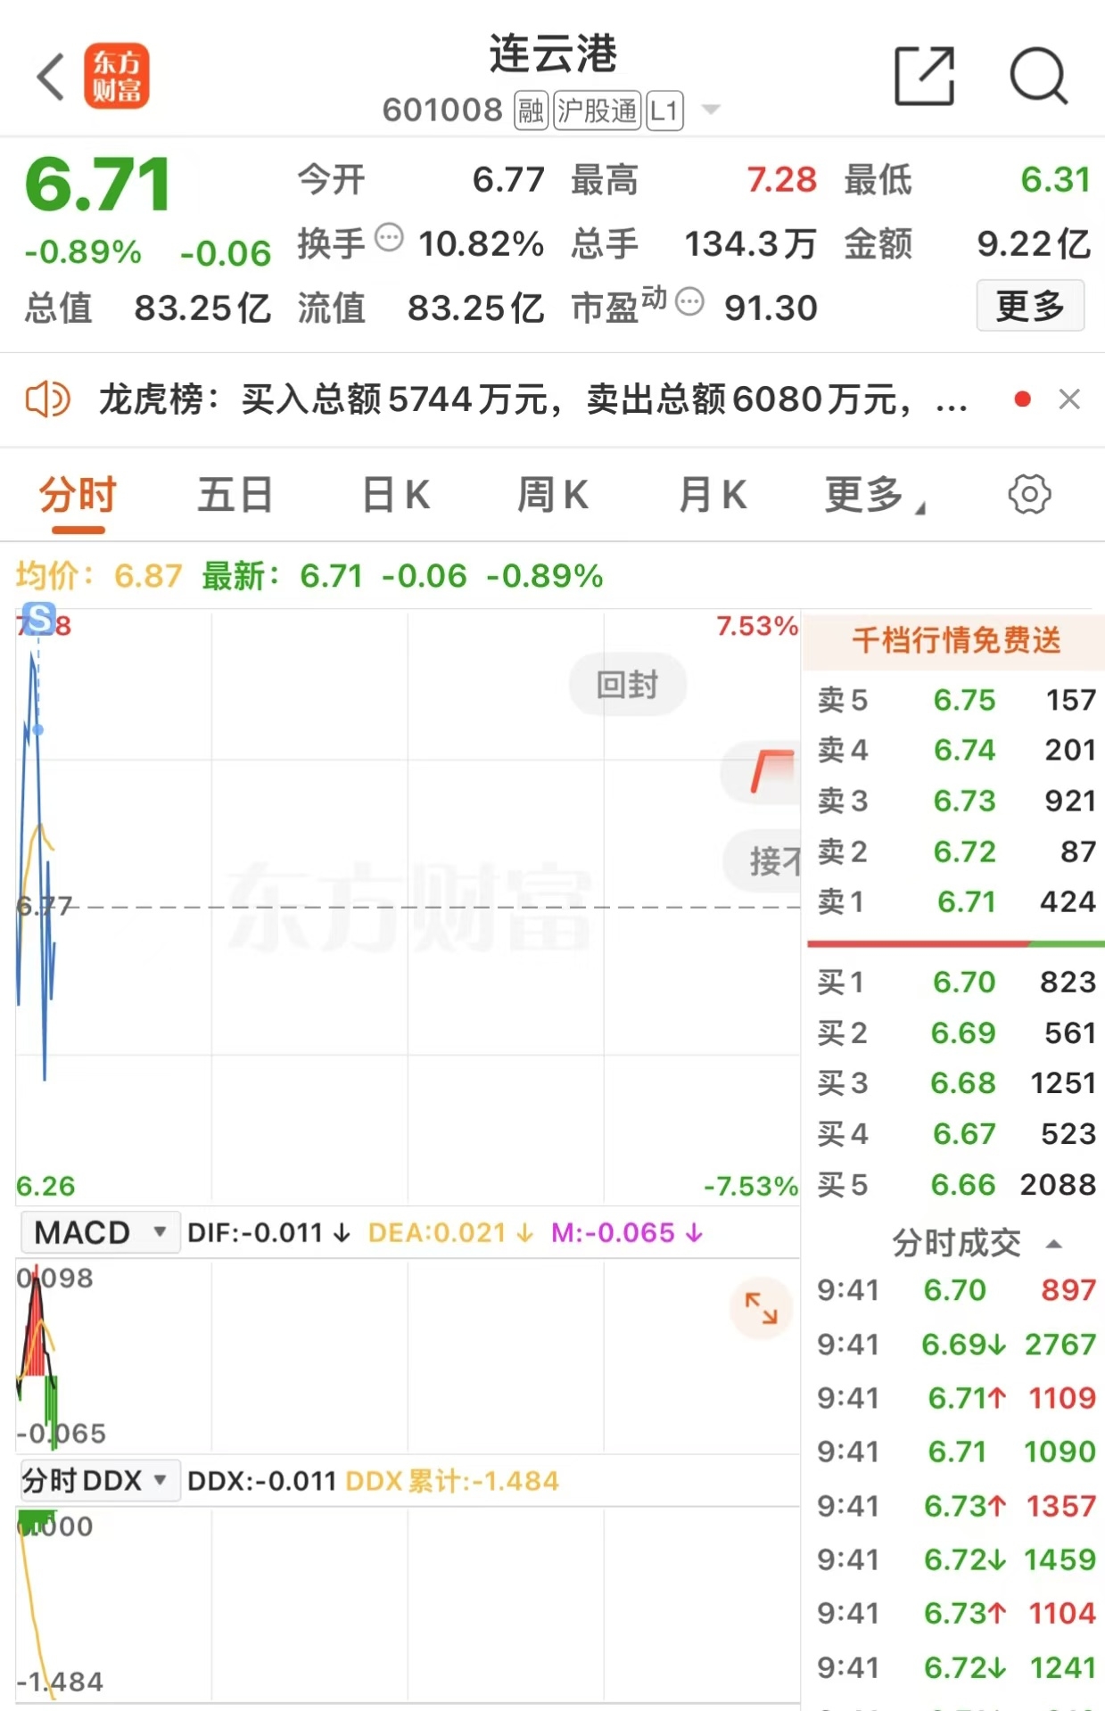Tap the 1459 volume trade row
This screenshot has width=1105, height=1711.
pyautogui.click(x=955, y=1559)
